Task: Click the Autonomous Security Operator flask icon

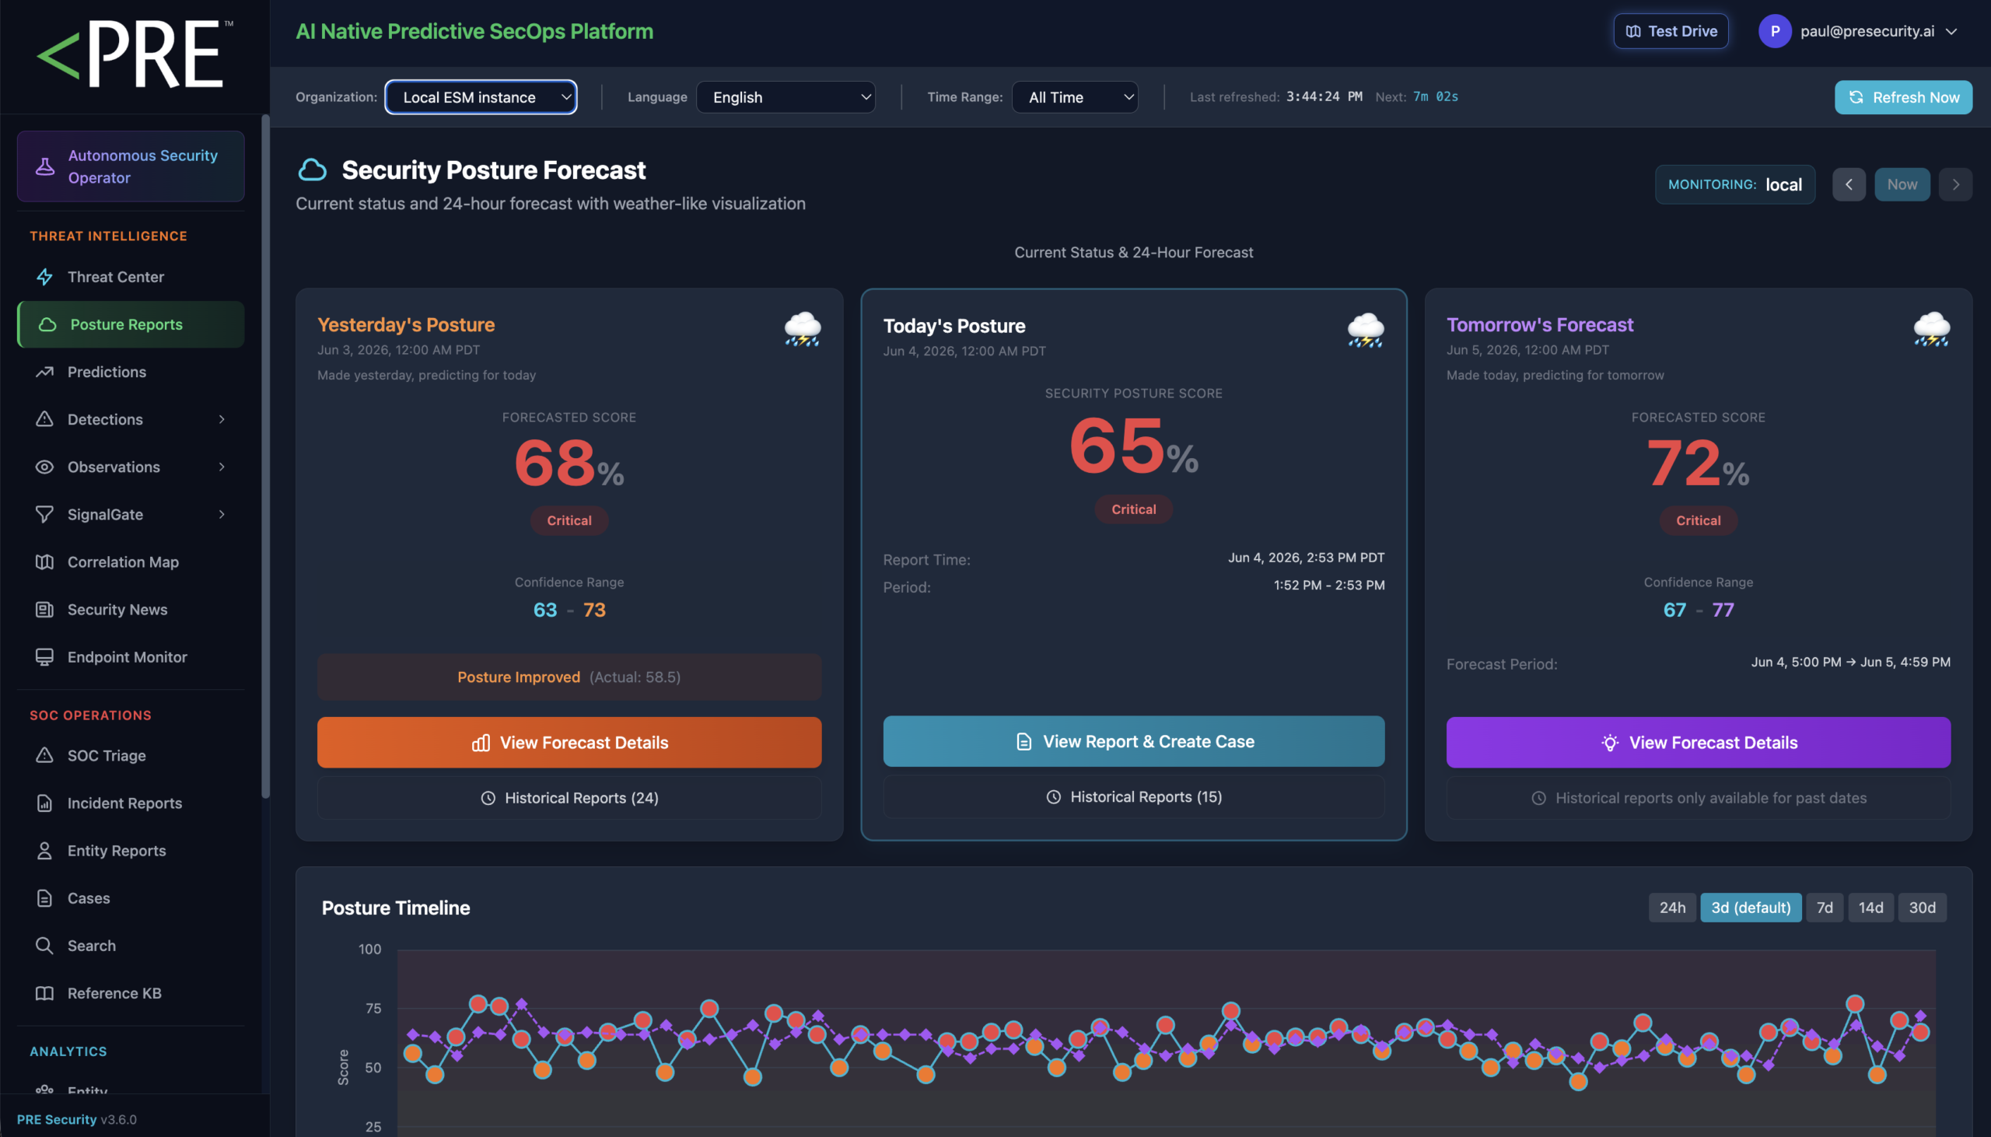Action: pos(45,166)
